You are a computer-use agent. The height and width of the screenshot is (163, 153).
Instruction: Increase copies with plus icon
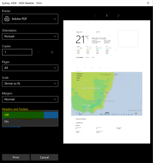pos(52,52)
